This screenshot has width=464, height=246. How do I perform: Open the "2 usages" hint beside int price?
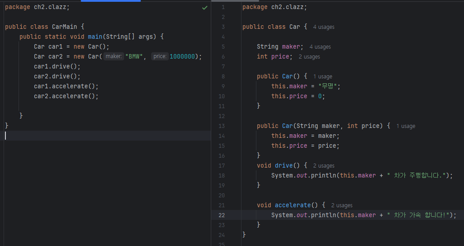(x=309, y=57)
